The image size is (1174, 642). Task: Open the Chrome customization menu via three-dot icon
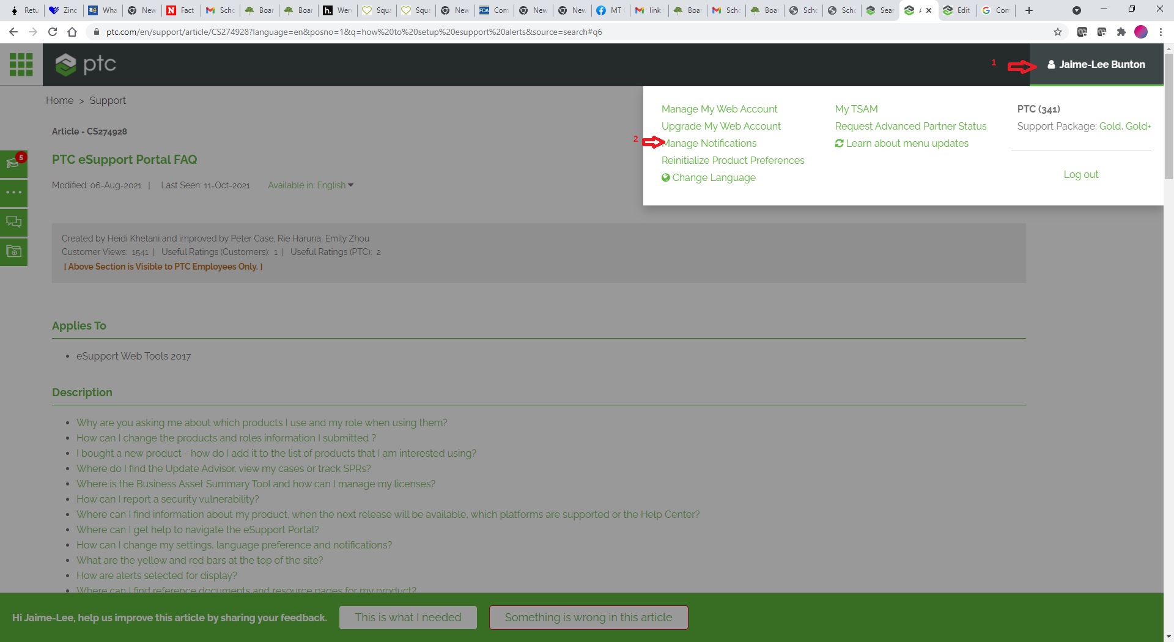tap(1161, 32)
